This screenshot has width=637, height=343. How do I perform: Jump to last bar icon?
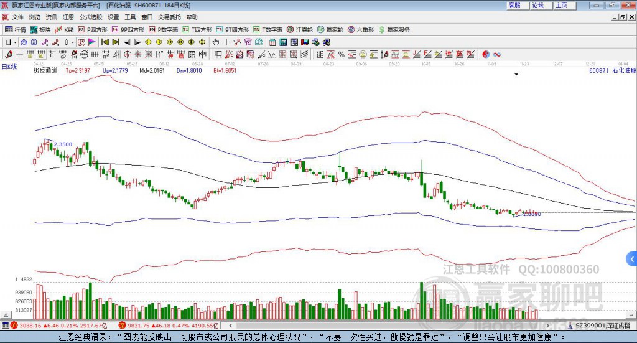[x=116, y=42]
